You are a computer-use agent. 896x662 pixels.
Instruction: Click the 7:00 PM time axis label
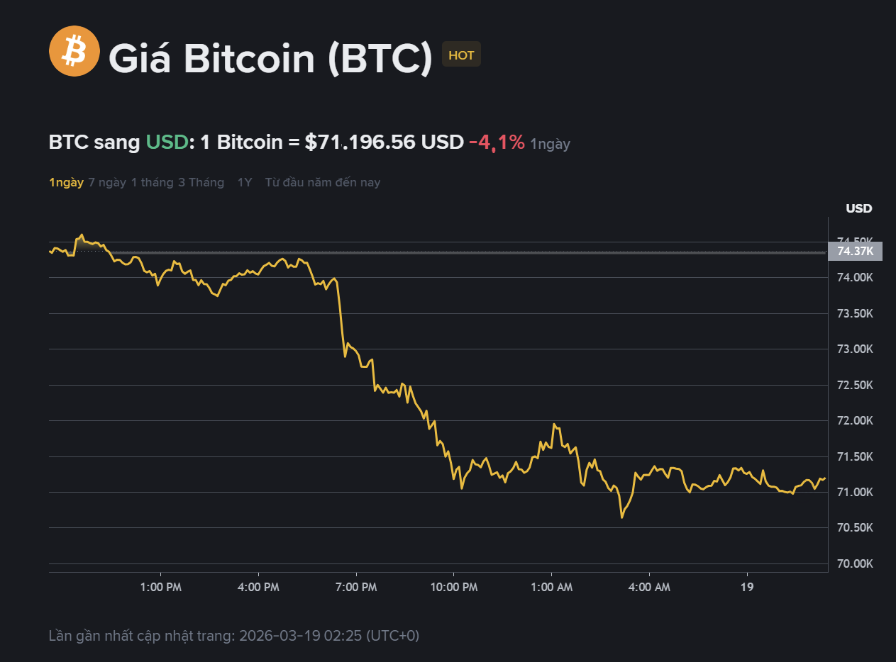356,587
